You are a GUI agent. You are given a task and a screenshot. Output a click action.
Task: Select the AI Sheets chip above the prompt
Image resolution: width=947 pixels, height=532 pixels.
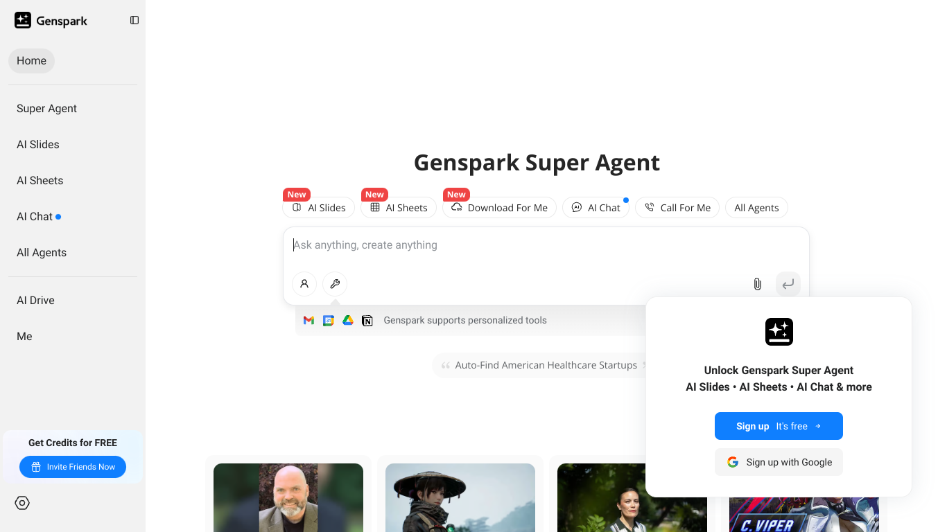[399, 208]
